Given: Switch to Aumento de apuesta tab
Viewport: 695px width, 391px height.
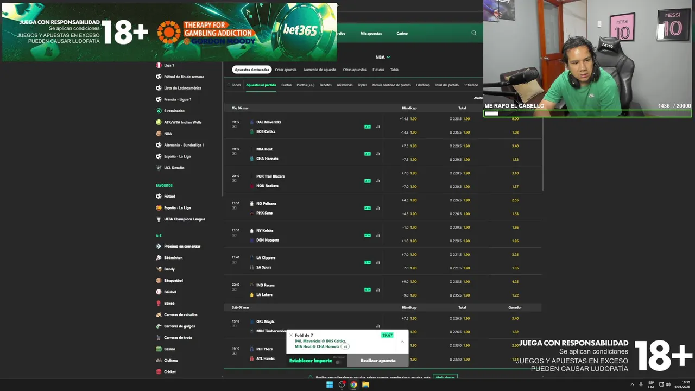Looking at the screenshot, I should (320, 70).
